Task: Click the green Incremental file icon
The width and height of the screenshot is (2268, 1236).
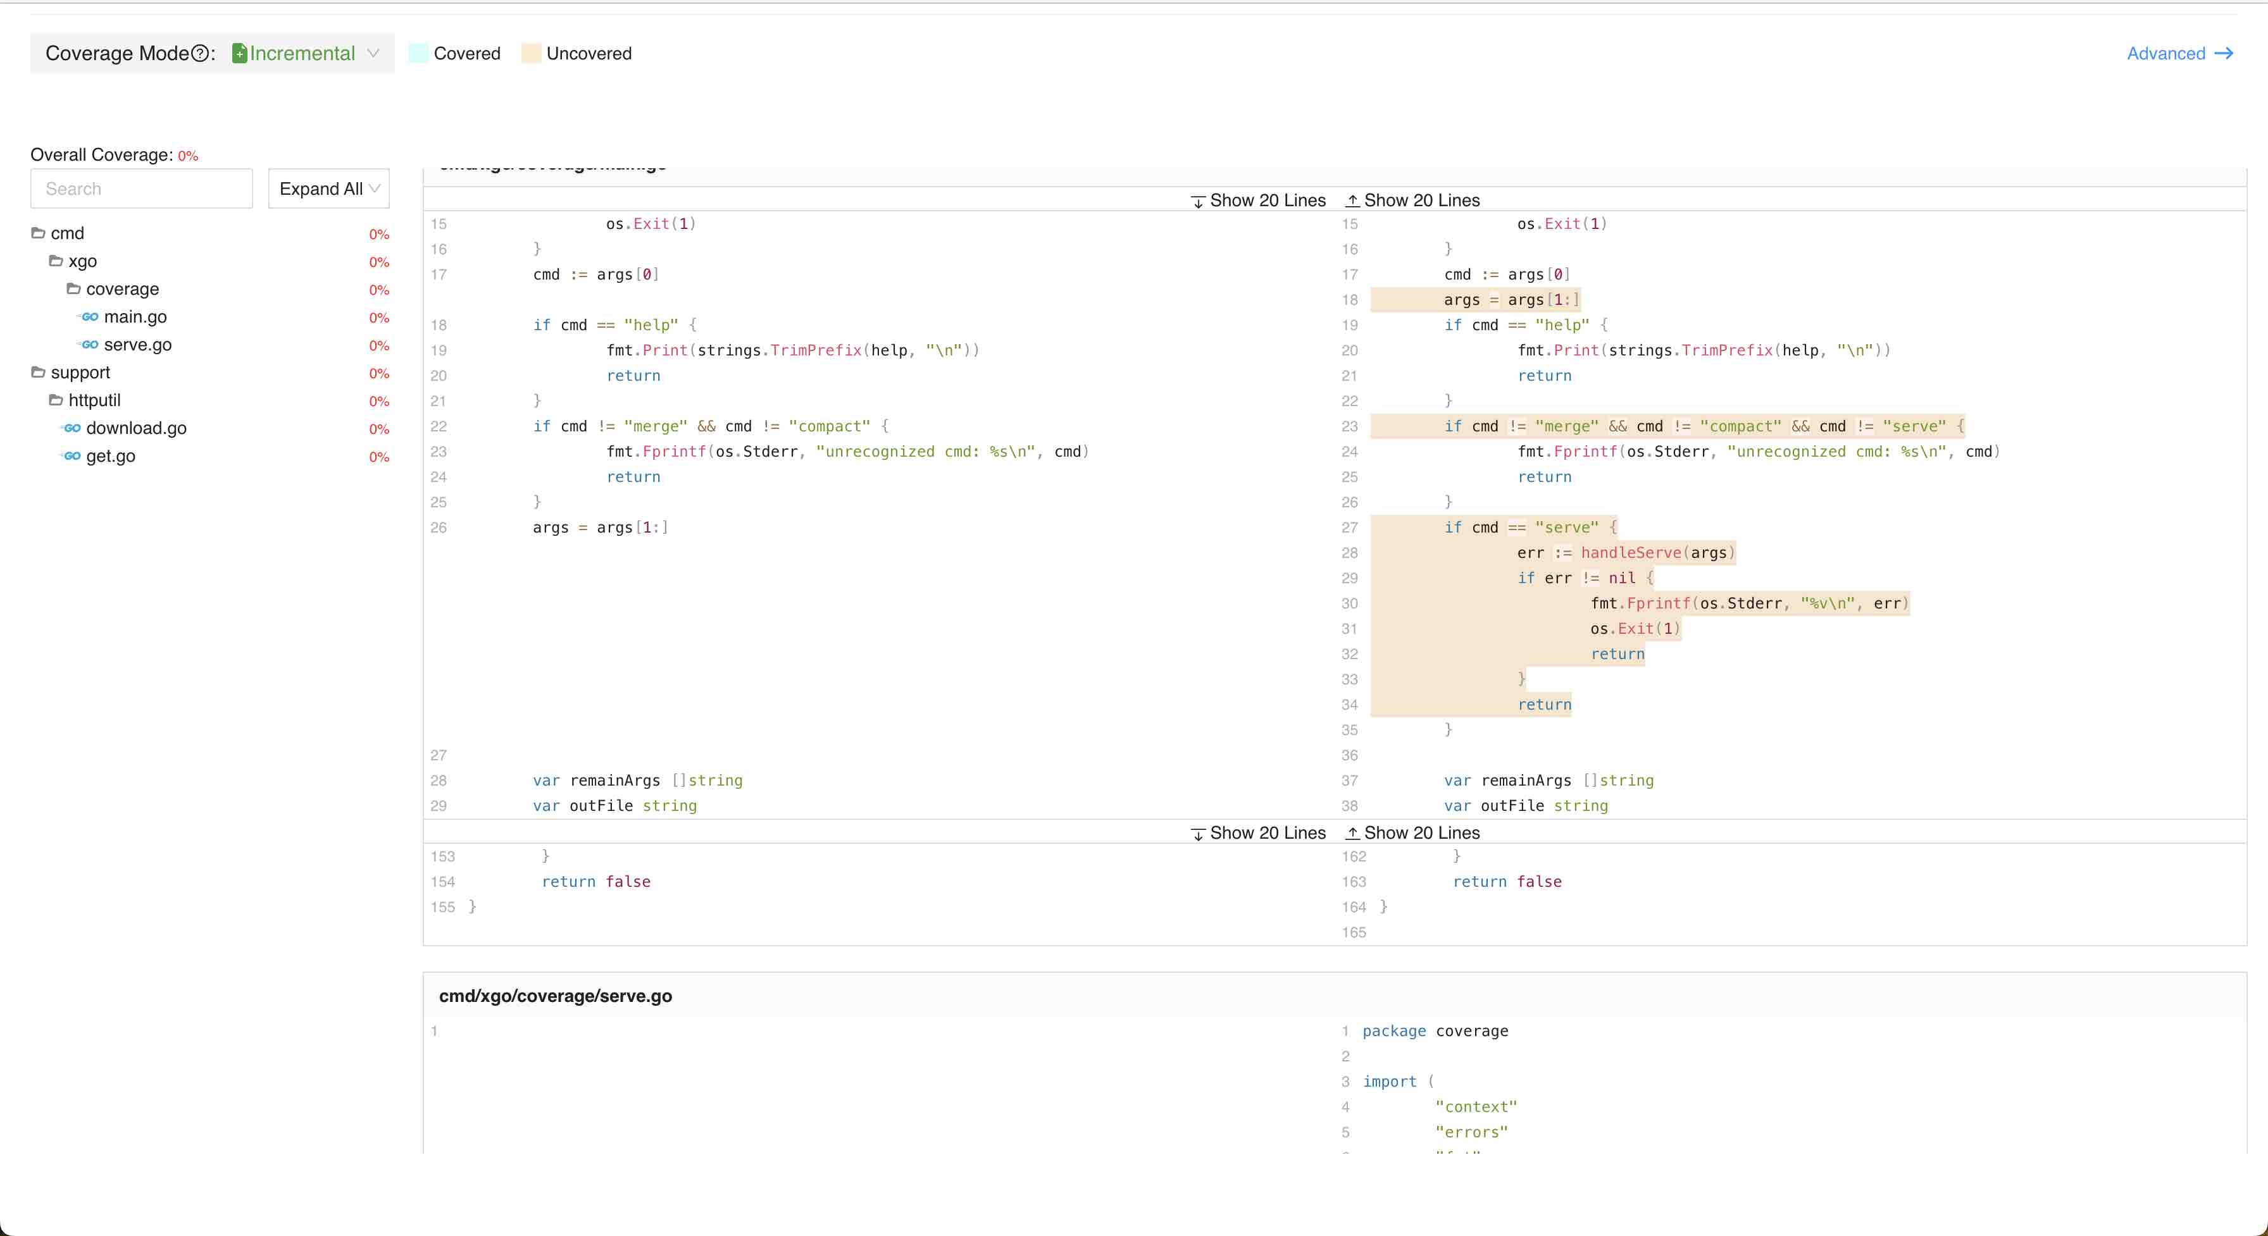Action: (239, 54)
